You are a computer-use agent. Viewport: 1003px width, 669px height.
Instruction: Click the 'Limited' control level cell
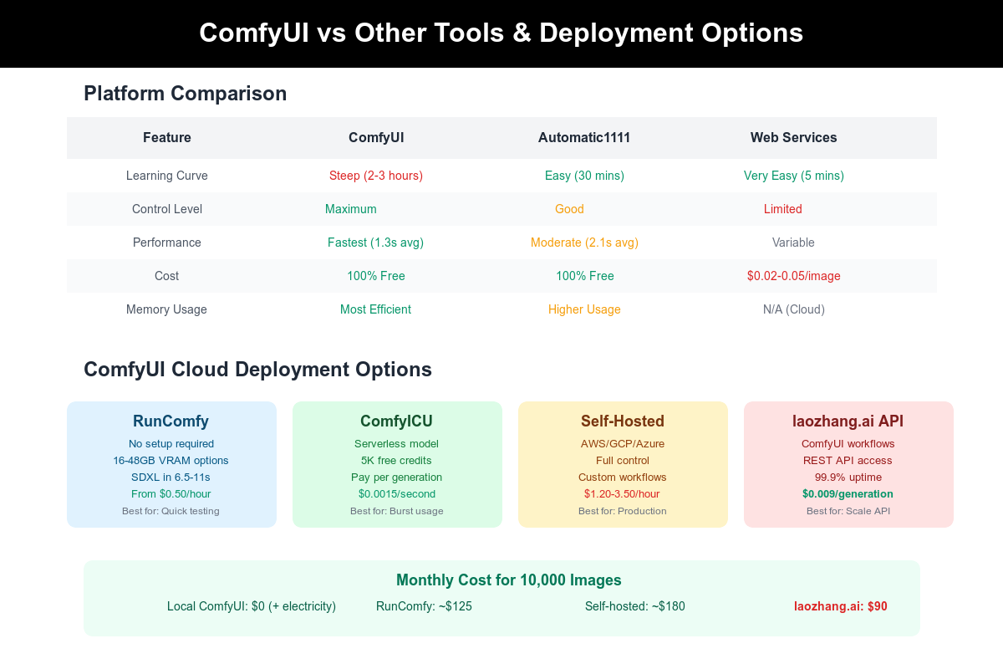click(x=783, y=209)
